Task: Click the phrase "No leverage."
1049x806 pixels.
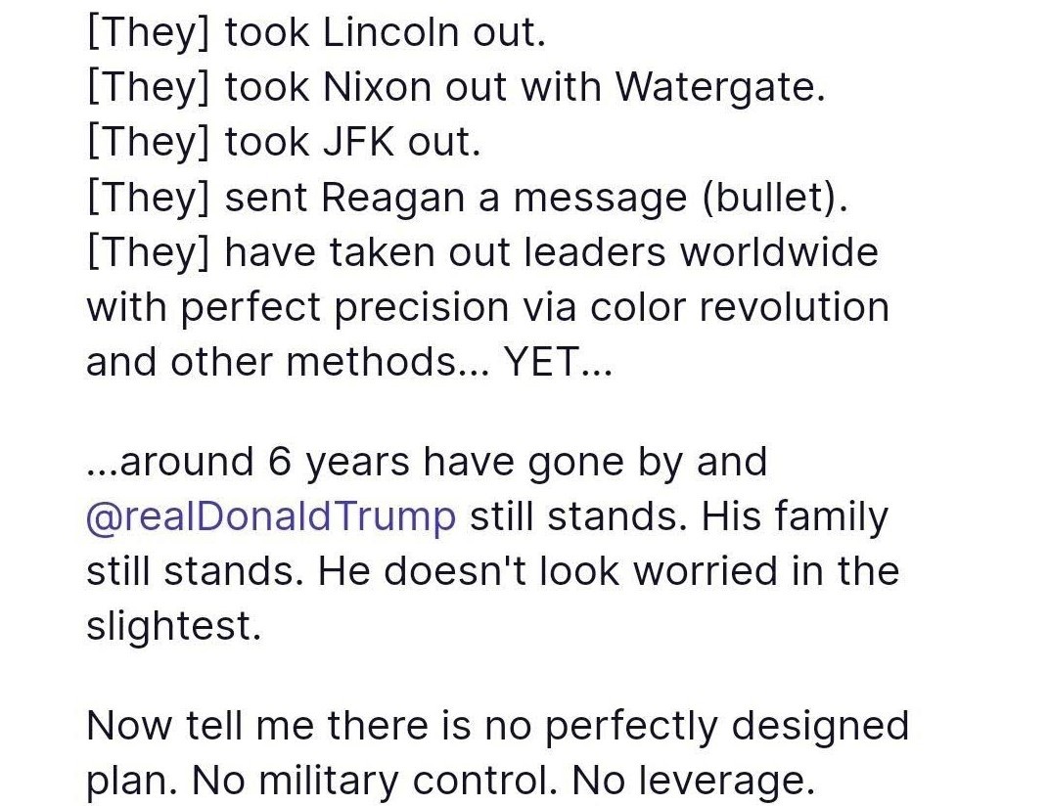Action: tap(693, 781)
